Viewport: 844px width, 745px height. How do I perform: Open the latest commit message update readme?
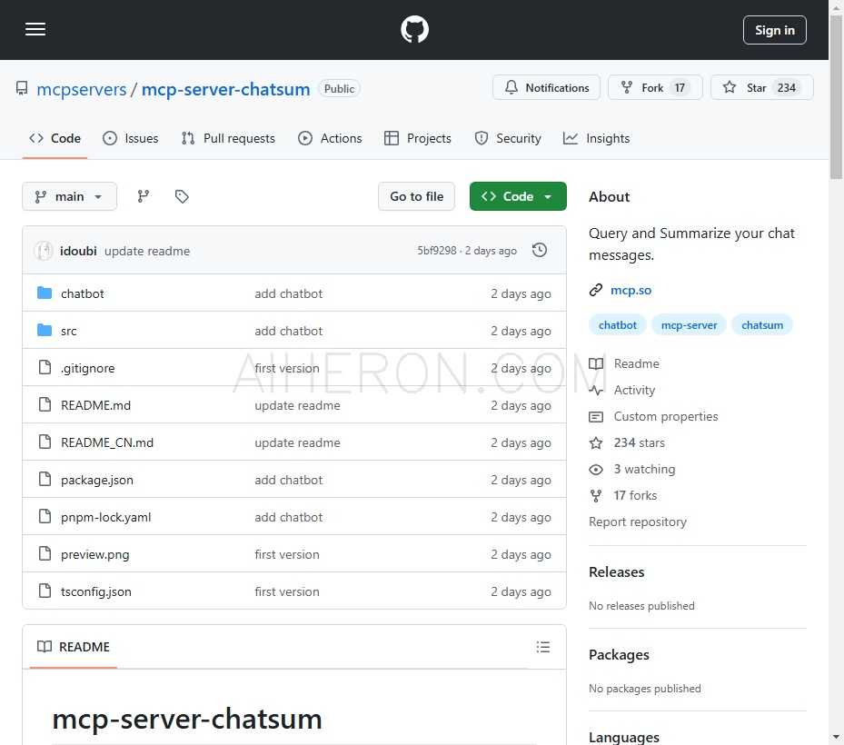click(147, 251)
